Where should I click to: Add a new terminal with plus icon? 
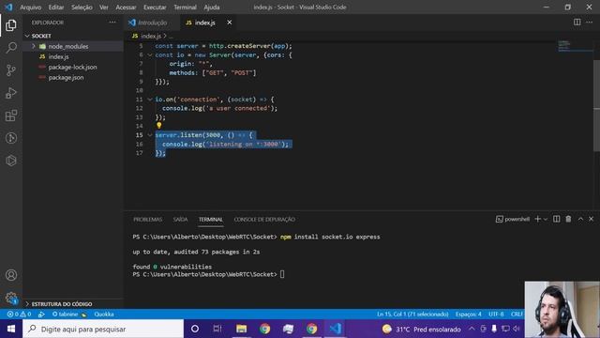point(537,219)
